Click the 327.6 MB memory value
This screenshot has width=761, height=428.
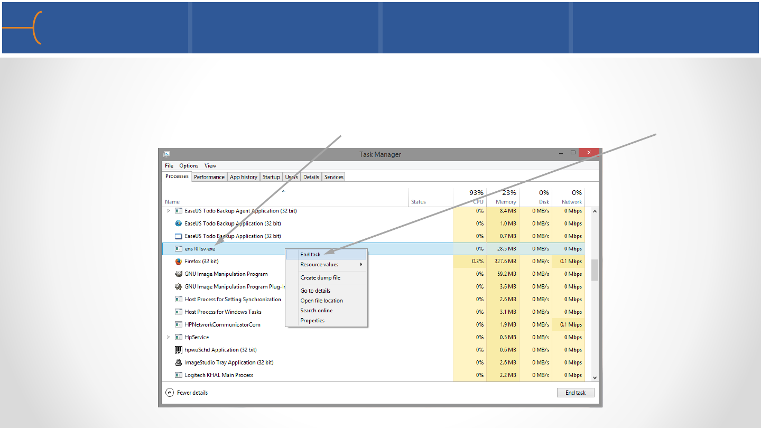505,262
